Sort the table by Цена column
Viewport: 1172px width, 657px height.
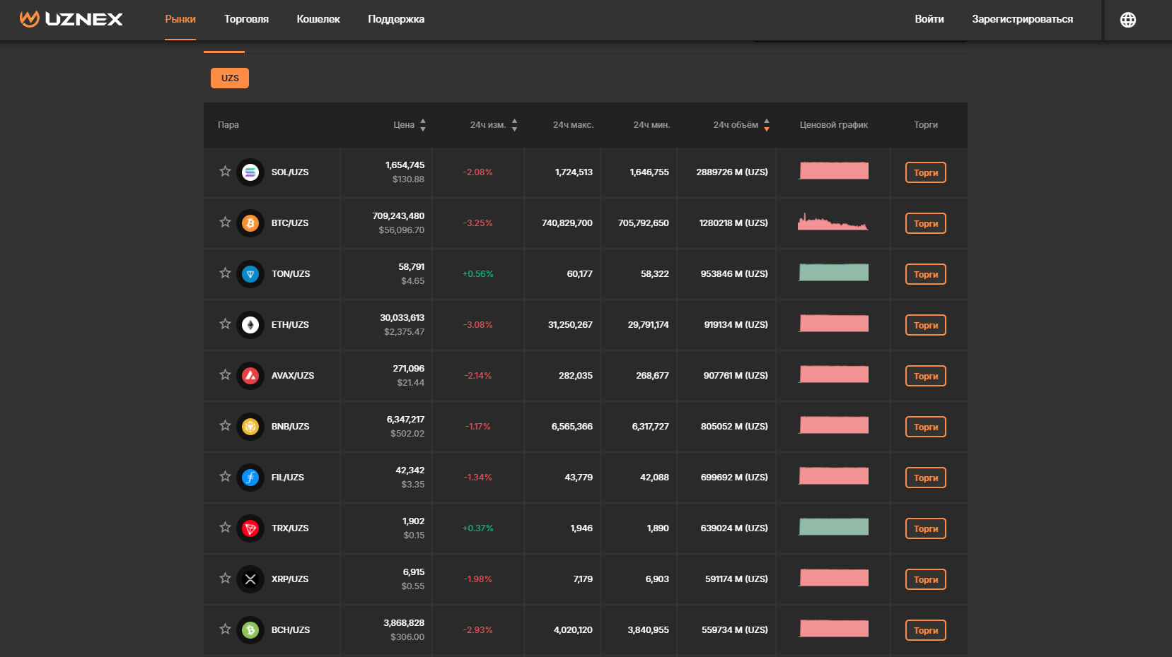coord(422,124)
